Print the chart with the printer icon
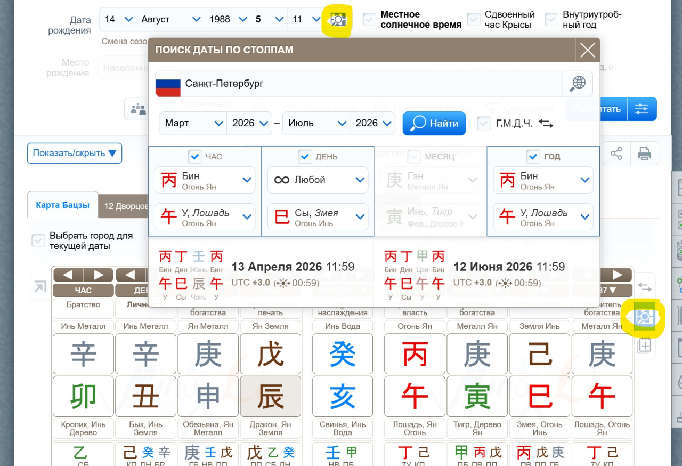The width and height of the screenshot is (682, 466). [645, 154]
